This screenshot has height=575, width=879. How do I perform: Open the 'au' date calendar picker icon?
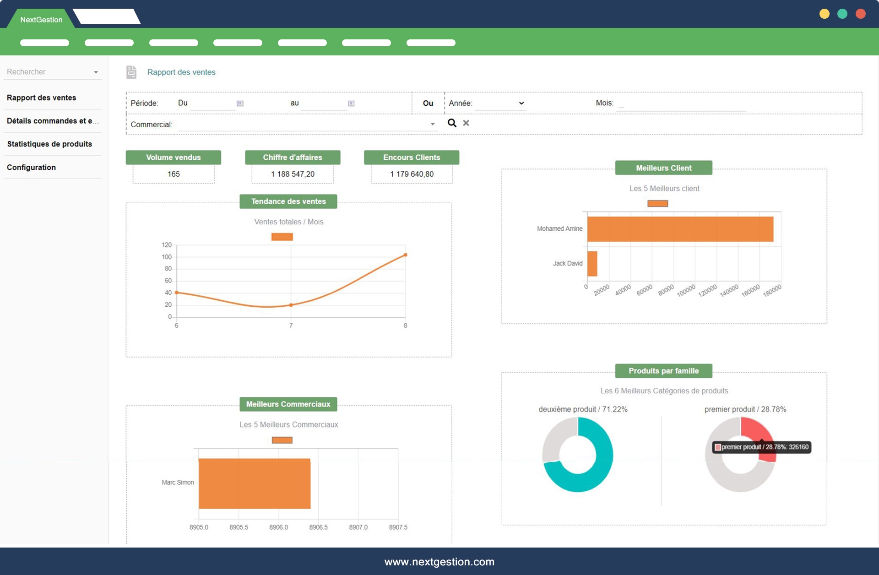pyautogui.click(x=351, y=103)
